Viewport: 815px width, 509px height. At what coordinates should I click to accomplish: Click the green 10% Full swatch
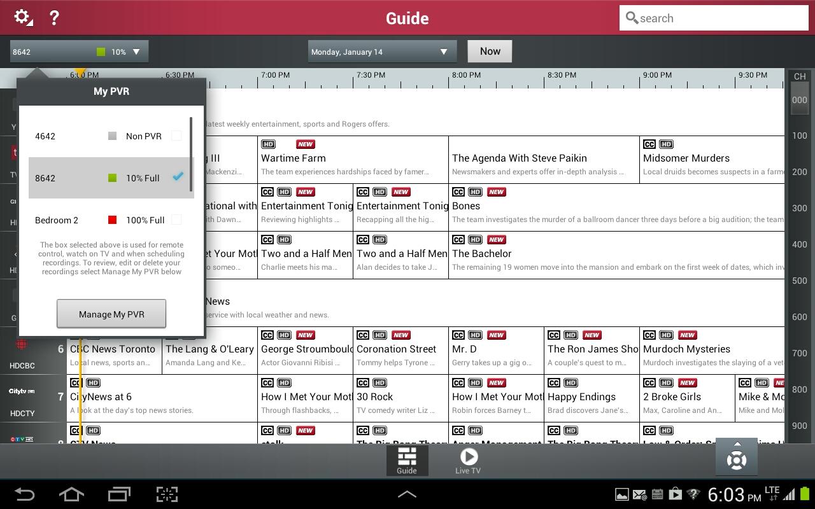113,178
